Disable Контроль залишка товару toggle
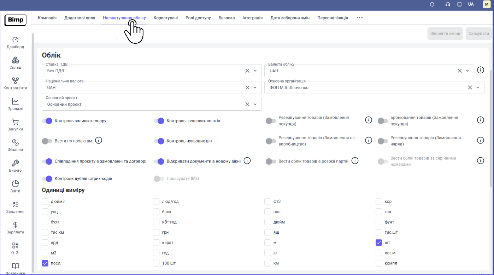Viewport: 494px width, 275px height. pyautogui.click(x=47, y=121)
